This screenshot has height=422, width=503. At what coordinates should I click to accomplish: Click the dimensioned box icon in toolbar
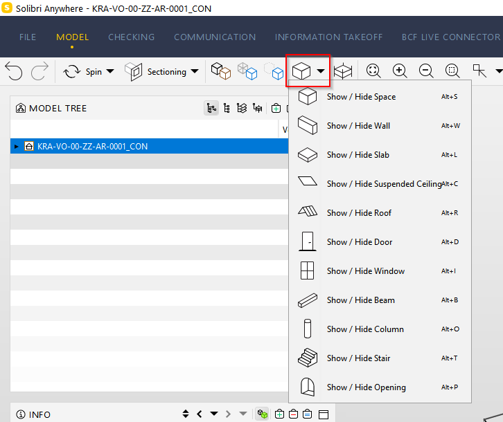[x=344, y=71]
